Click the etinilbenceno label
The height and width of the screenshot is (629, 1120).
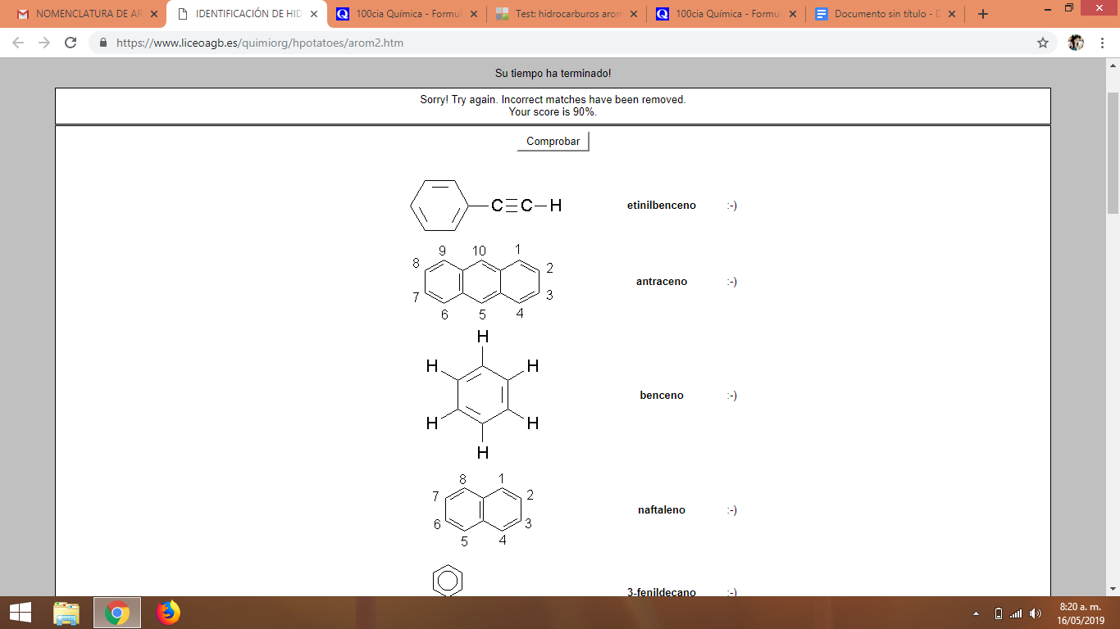pos(662,206)
